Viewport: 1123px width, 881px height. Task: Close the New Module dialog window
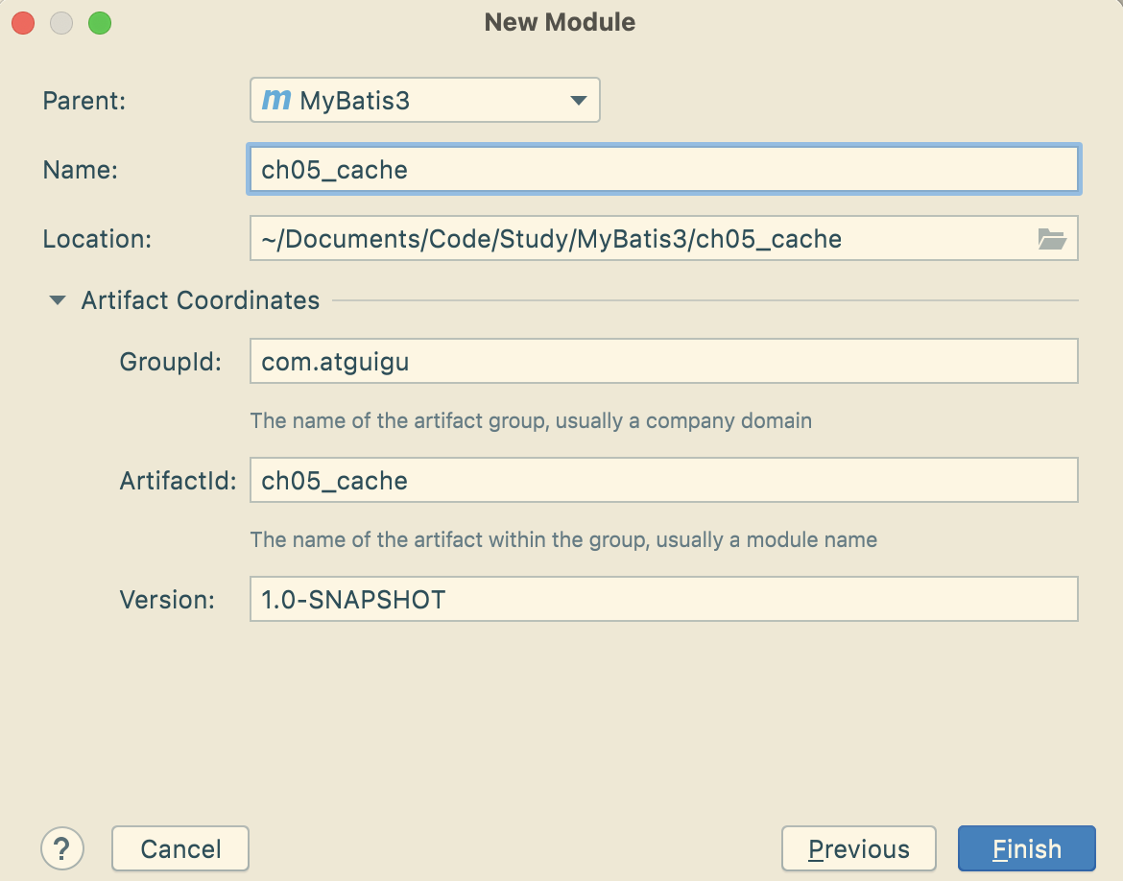(x=23, y=23)
